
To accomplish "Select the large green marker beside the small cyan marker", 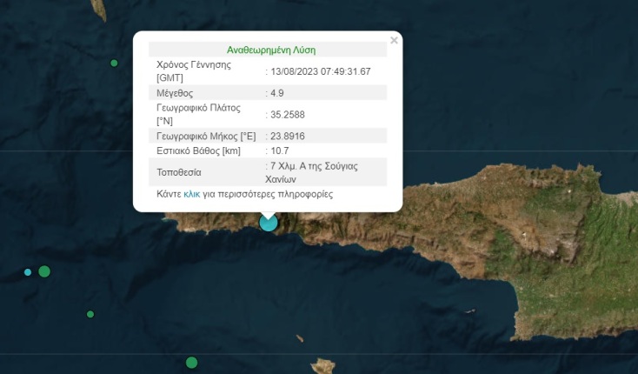I will [44, 271].
